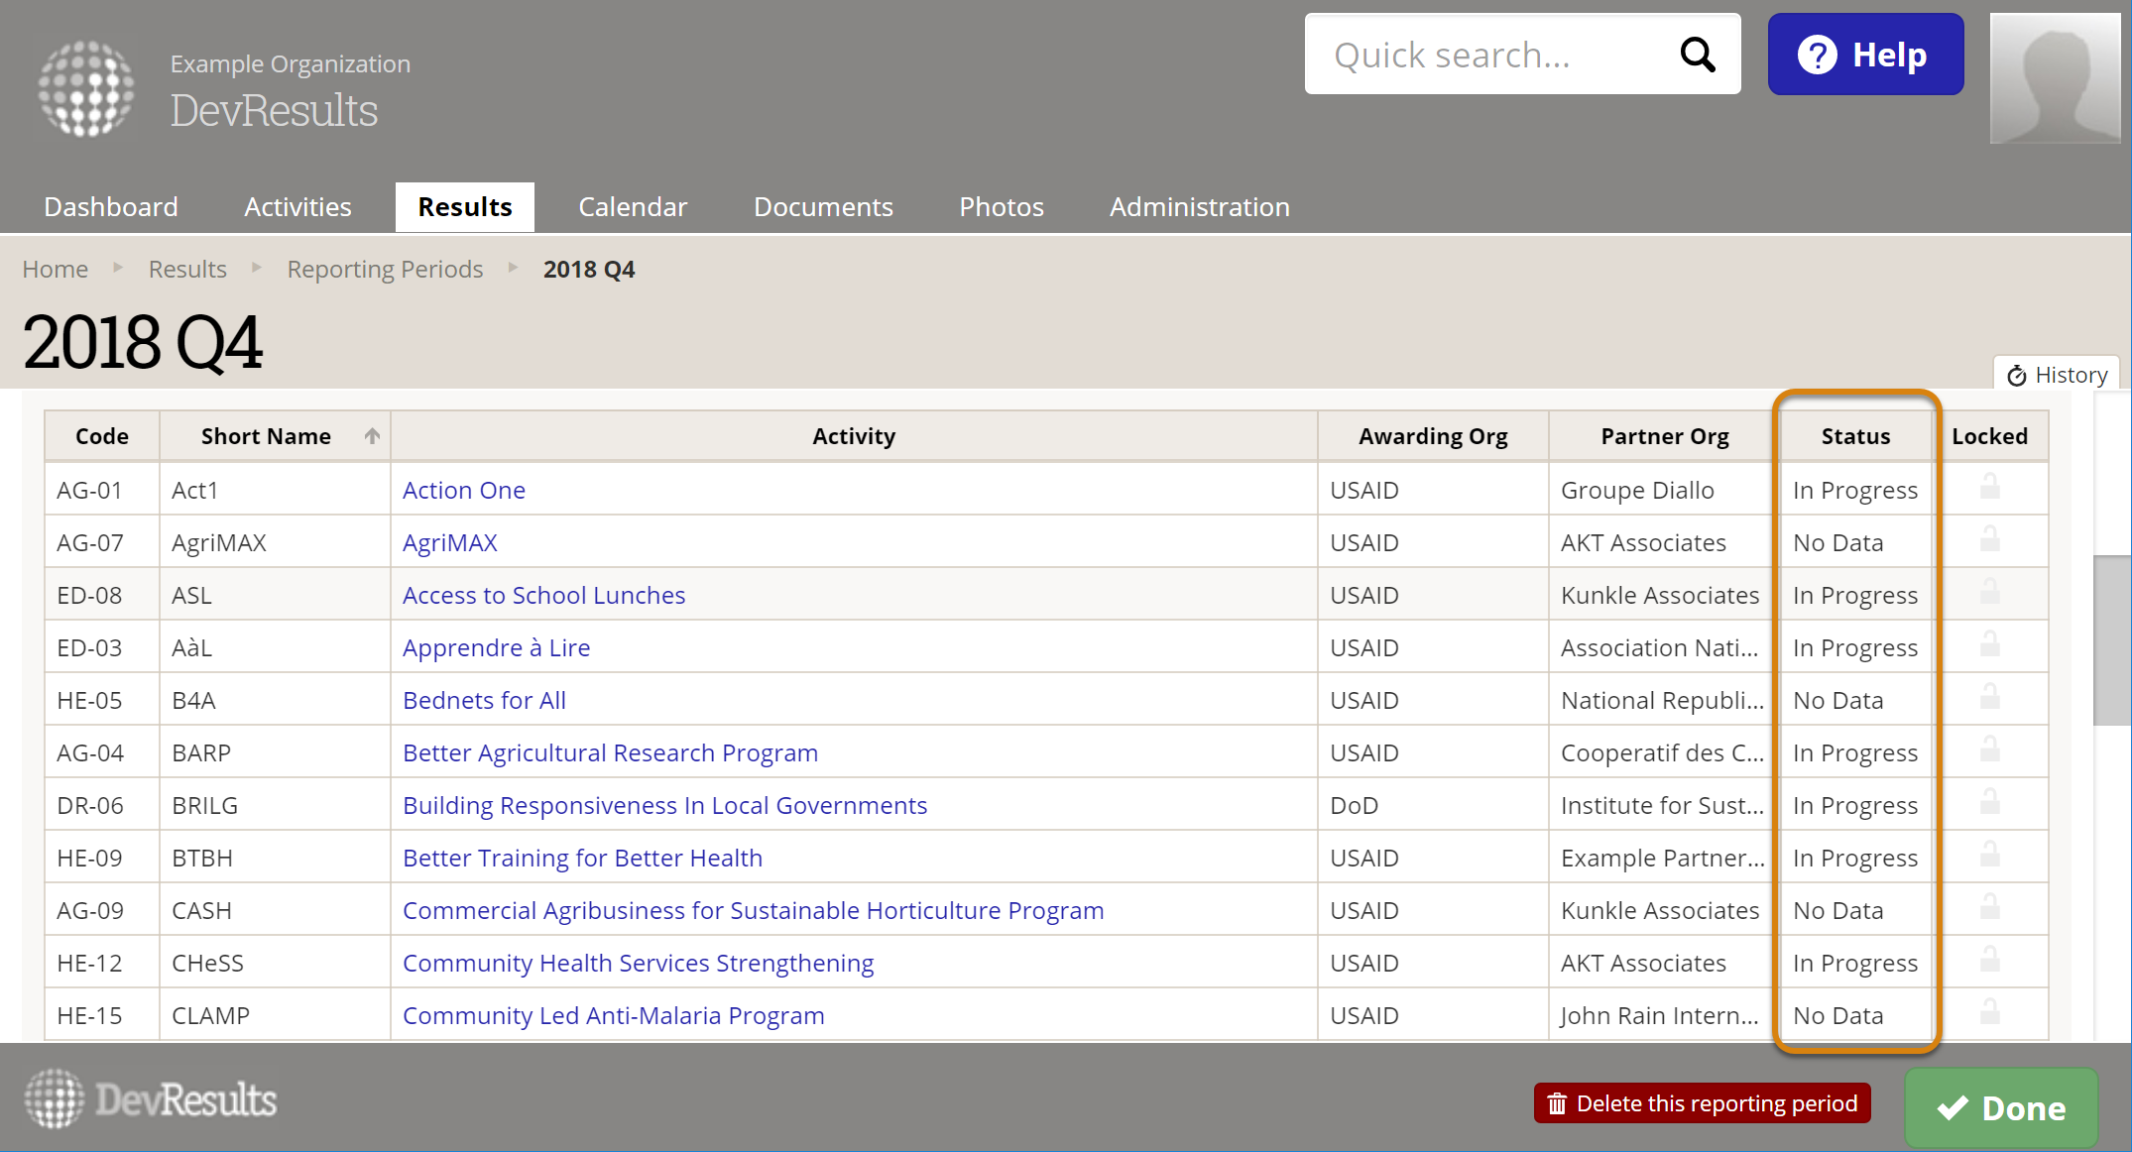Click the Reporting Periods breadcrumb

click(385, 269)
